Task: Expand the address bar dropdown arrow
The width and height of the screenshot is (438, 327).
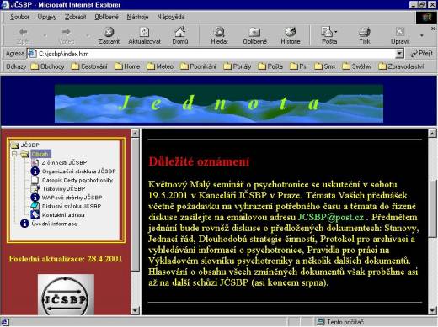Action: [x=399, y=53]
